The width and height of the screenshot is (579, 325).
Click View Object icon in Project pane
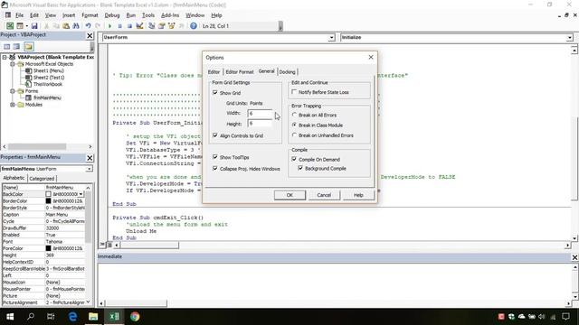pyautogui.click(x=16, y=46)
